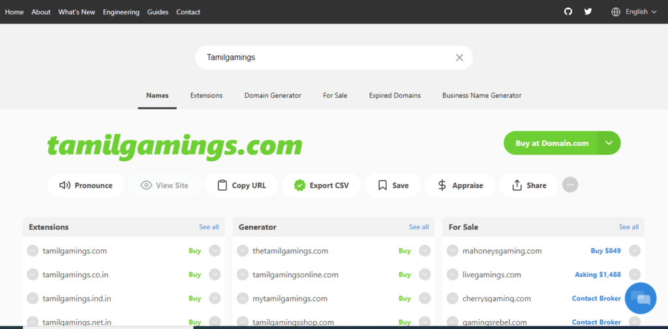Click See all in the Generator panel
Screen dimensions: 668x329
[419, 227]
